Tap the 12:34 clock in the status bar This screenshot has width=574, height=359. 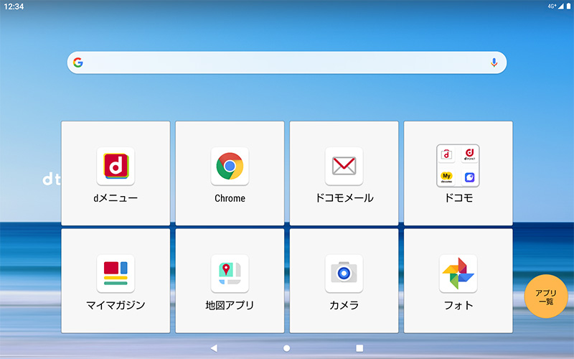14,6
